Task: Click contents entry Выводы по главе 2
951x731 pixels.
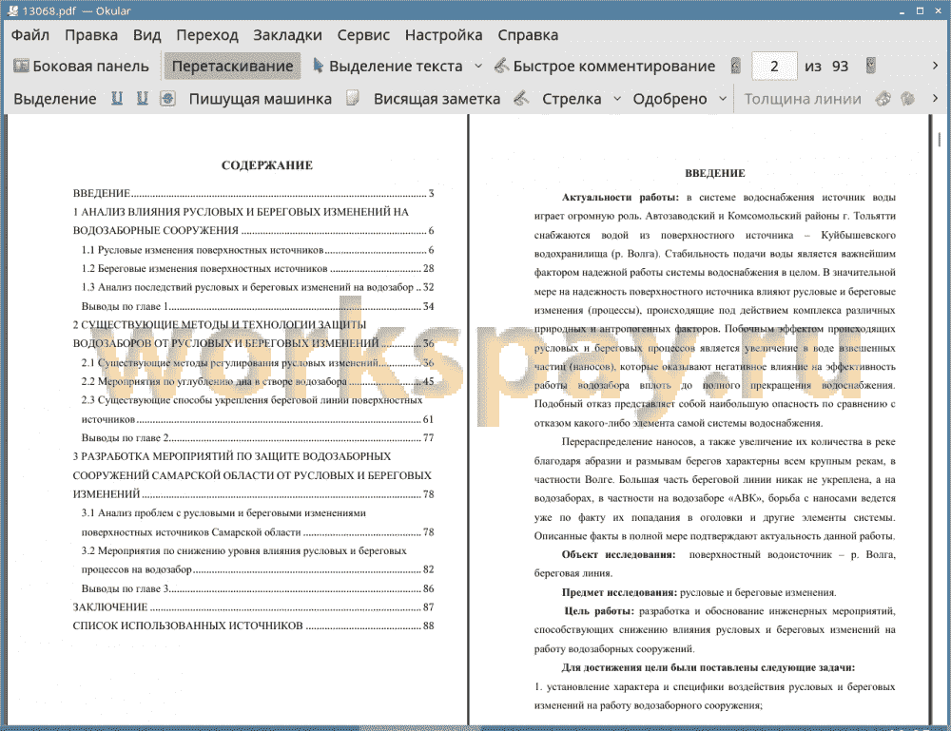Action: click(258, 437)
